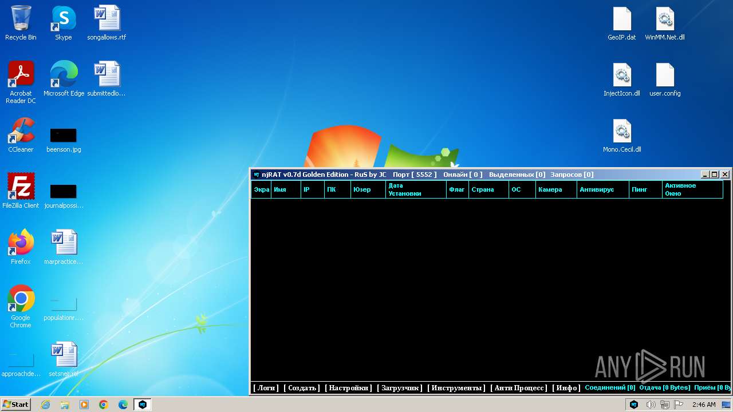This screenshot has width=733, height=412.
Task: Click the Порт [ 5552 ] title text
Action: coord(415,175)
